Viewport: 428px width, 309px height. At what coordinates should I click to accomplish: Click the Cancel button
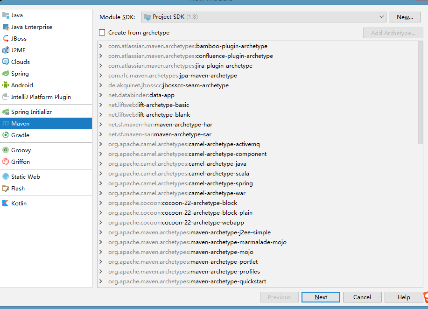(x=362, y=297)
